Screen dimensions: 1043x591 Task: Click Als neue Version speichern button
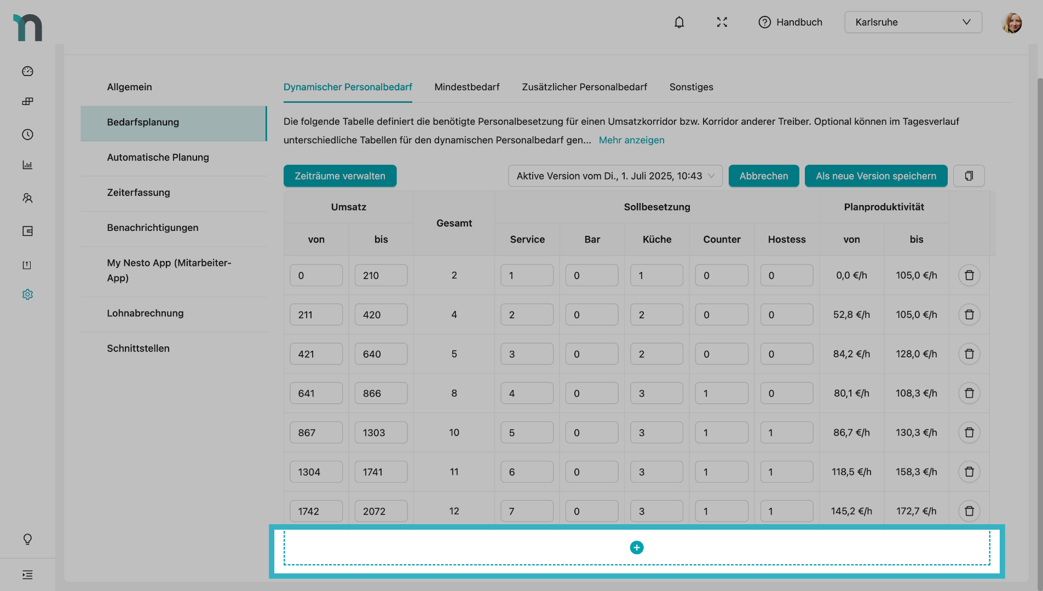click(875, 176)
